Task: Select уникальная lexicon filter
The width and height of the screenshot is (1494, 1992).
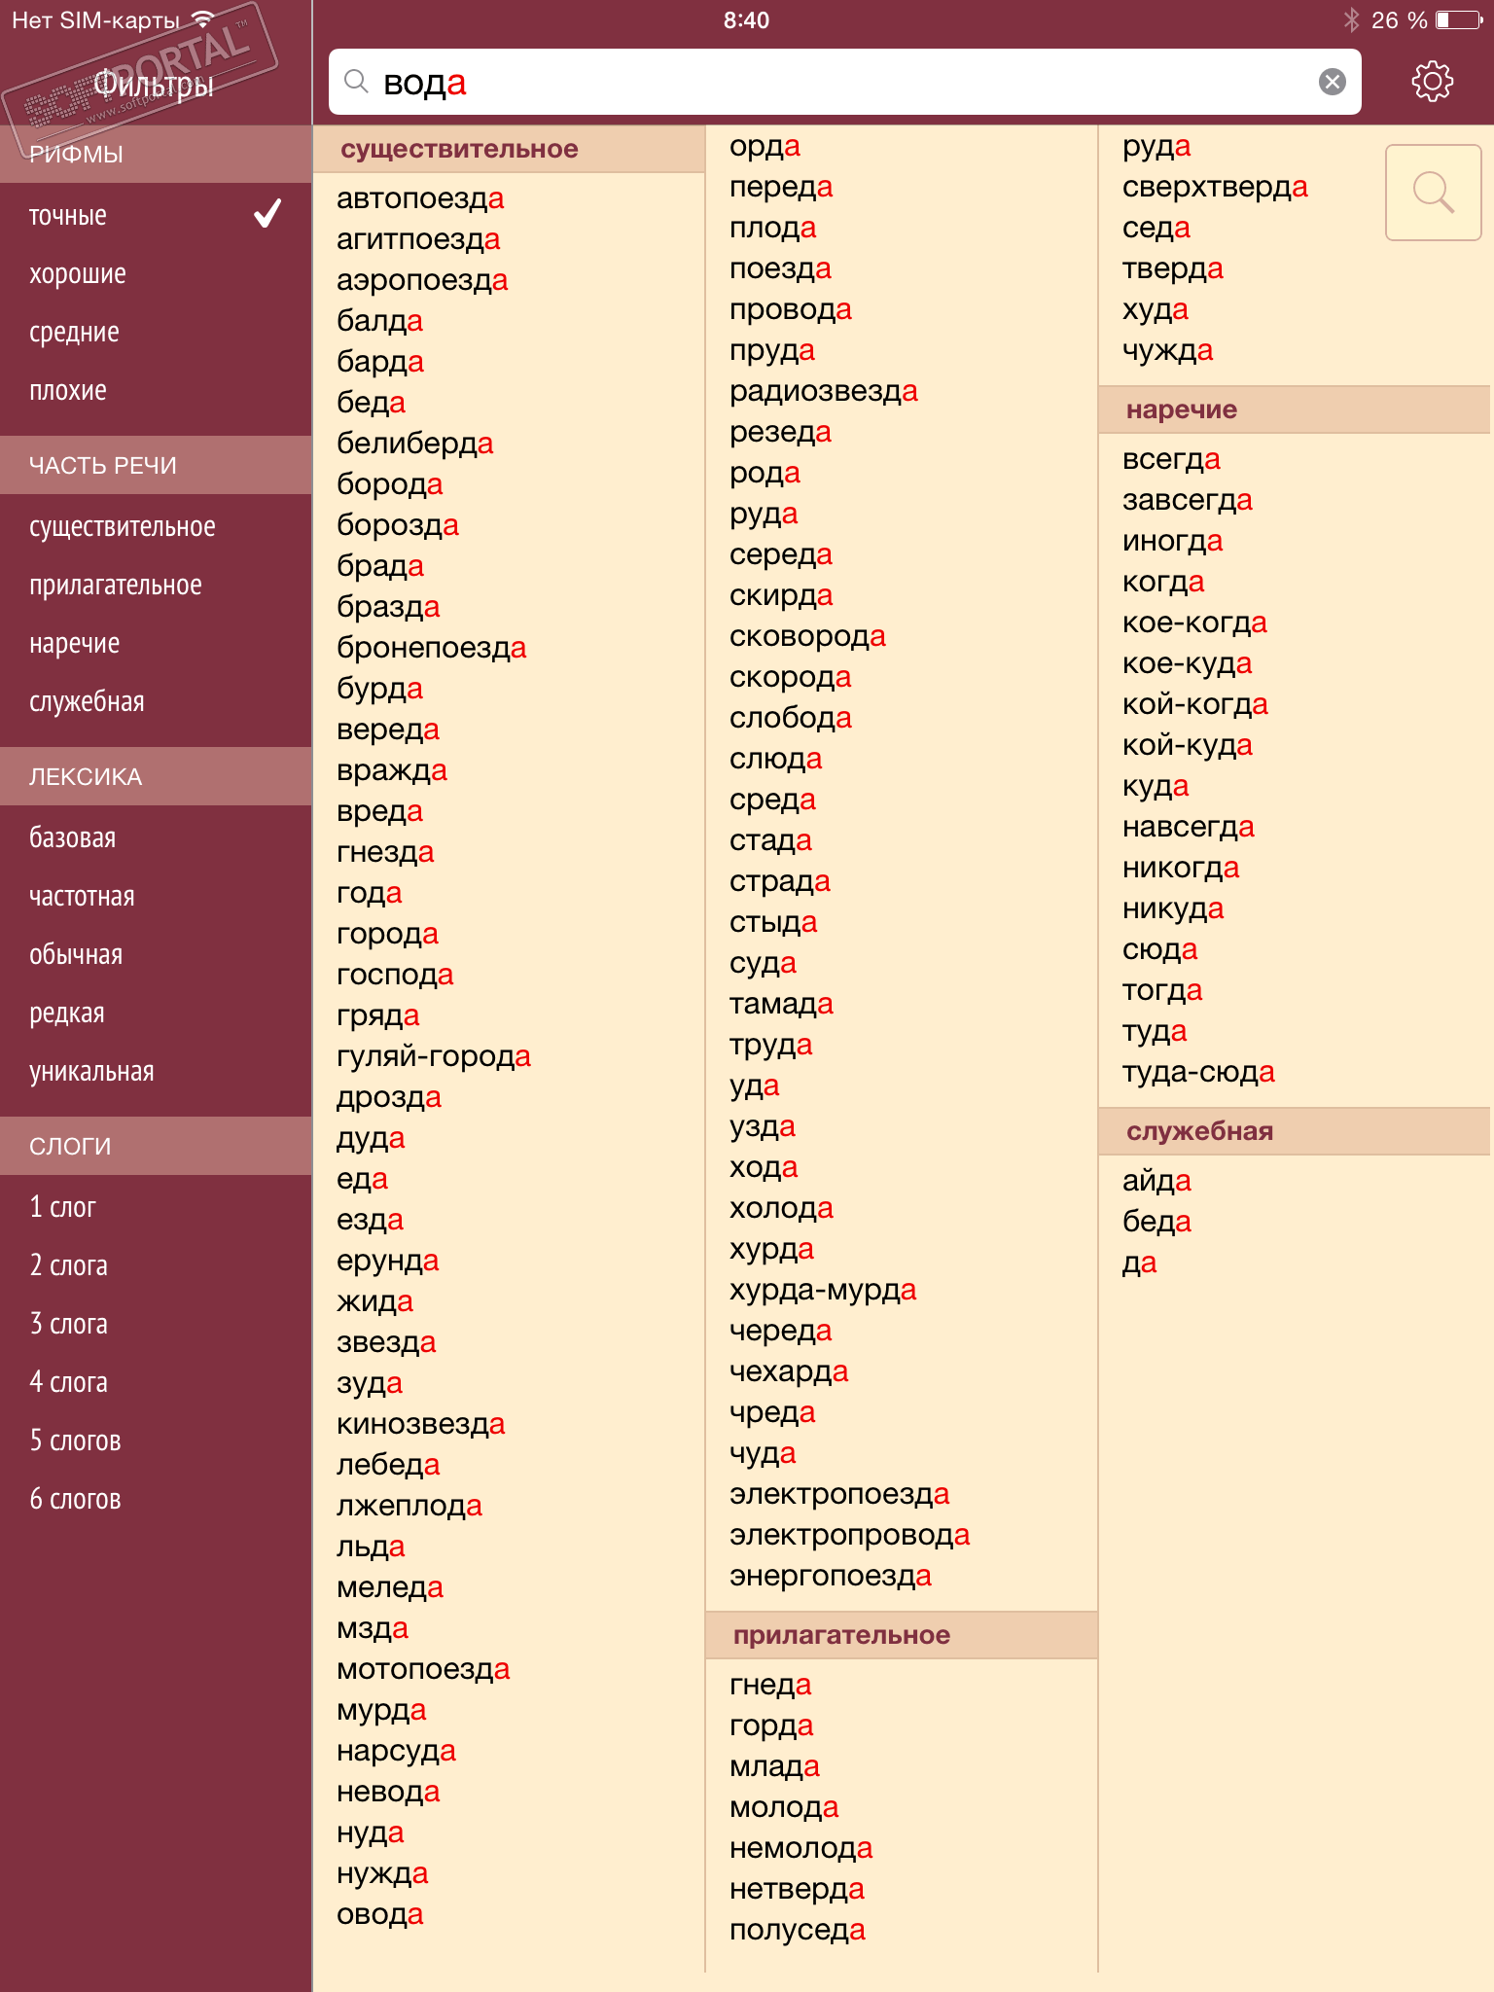Action: pos(156,1071)
